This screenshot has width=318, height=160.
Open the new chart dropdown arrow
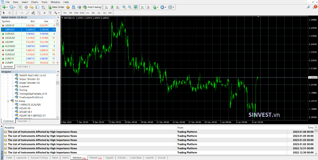point(7,7)
